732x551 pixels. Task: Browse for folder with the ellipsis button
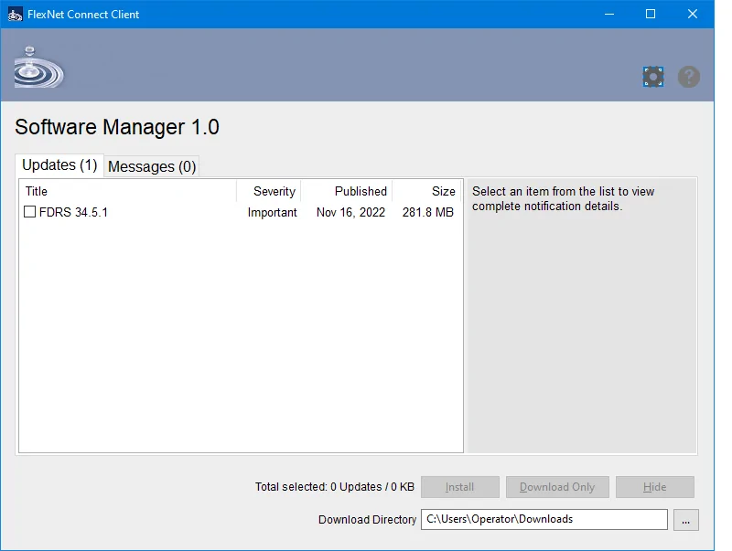[686, 519]
